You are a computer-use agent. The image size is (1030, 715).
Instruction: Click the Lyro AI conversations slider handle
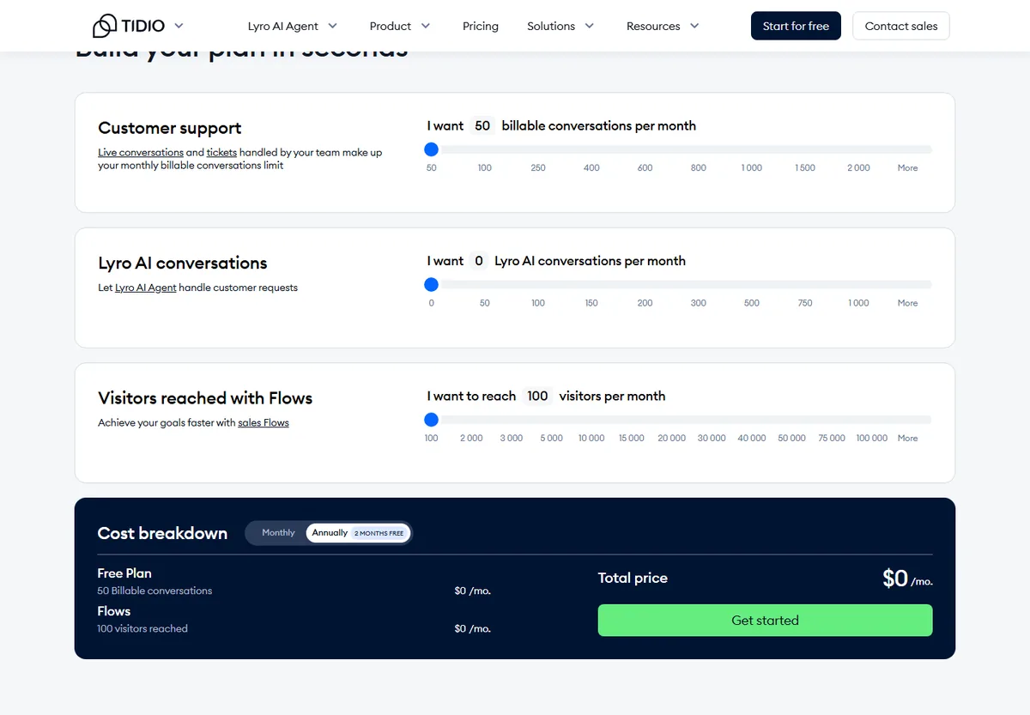(x=432, y=284)
